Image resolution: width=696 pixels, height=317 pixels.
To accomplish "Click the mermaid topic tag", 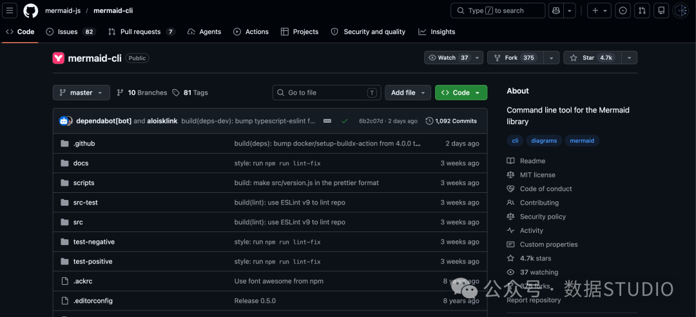I will coord(582,140).
